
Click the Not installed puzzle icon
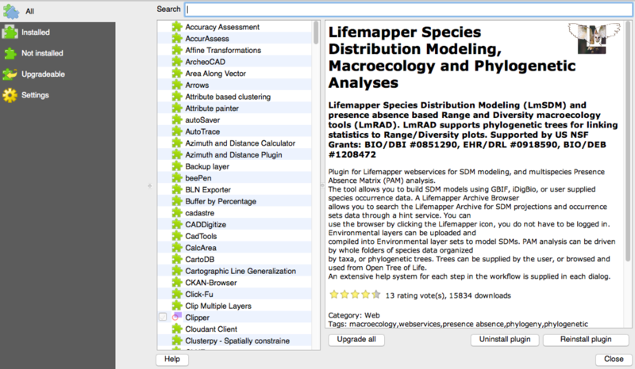pos(10,53)
